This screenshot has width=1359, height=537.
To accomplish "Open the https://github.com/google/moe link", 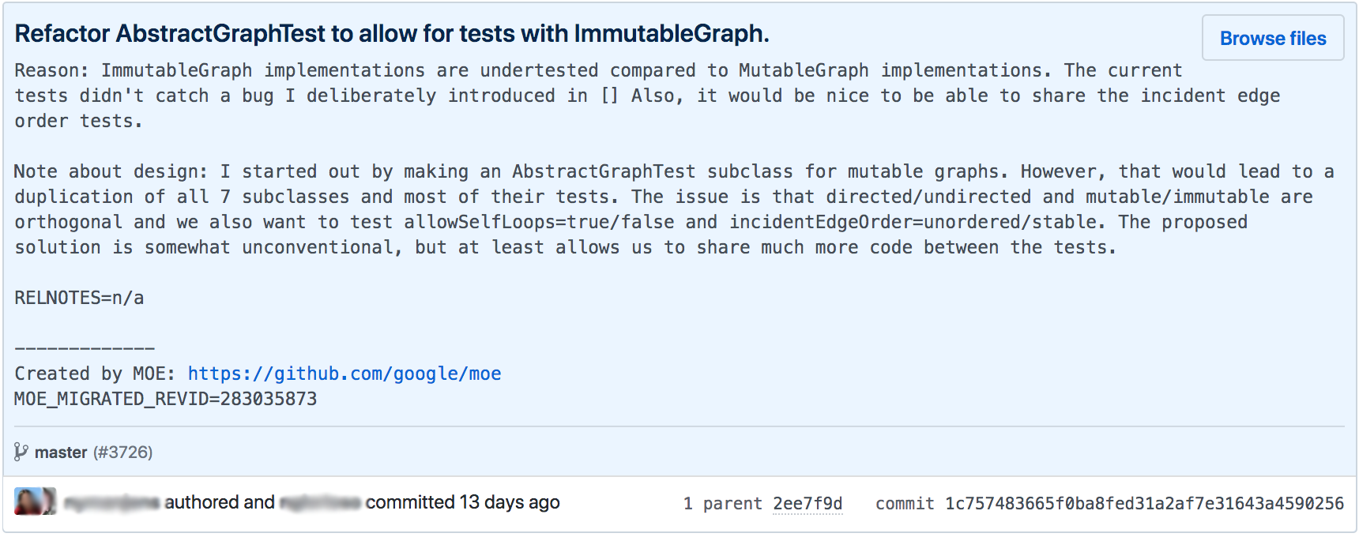I will tap(344, 373).
